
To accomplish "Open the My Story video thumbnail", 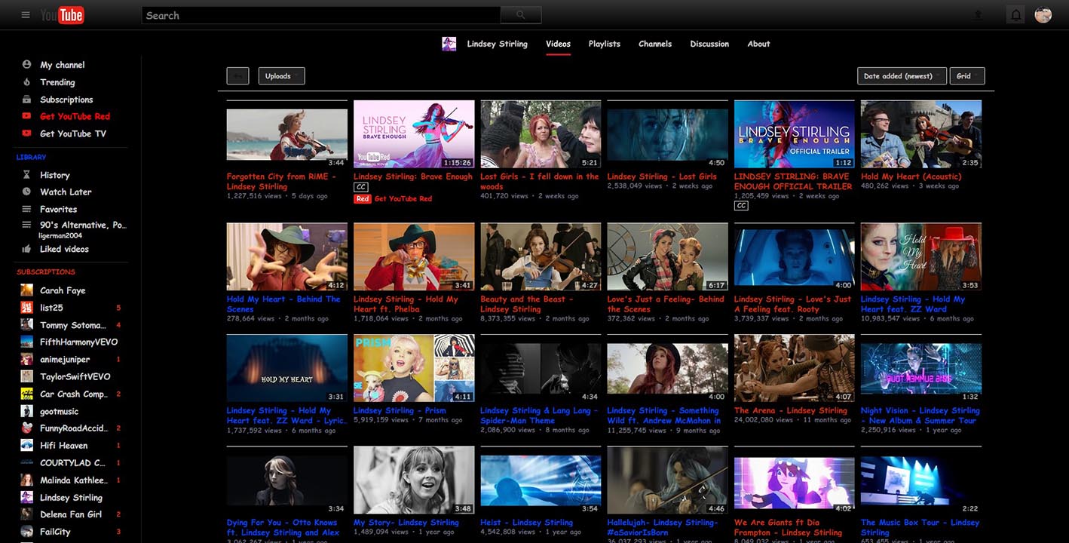I will (x=414, y=480).
